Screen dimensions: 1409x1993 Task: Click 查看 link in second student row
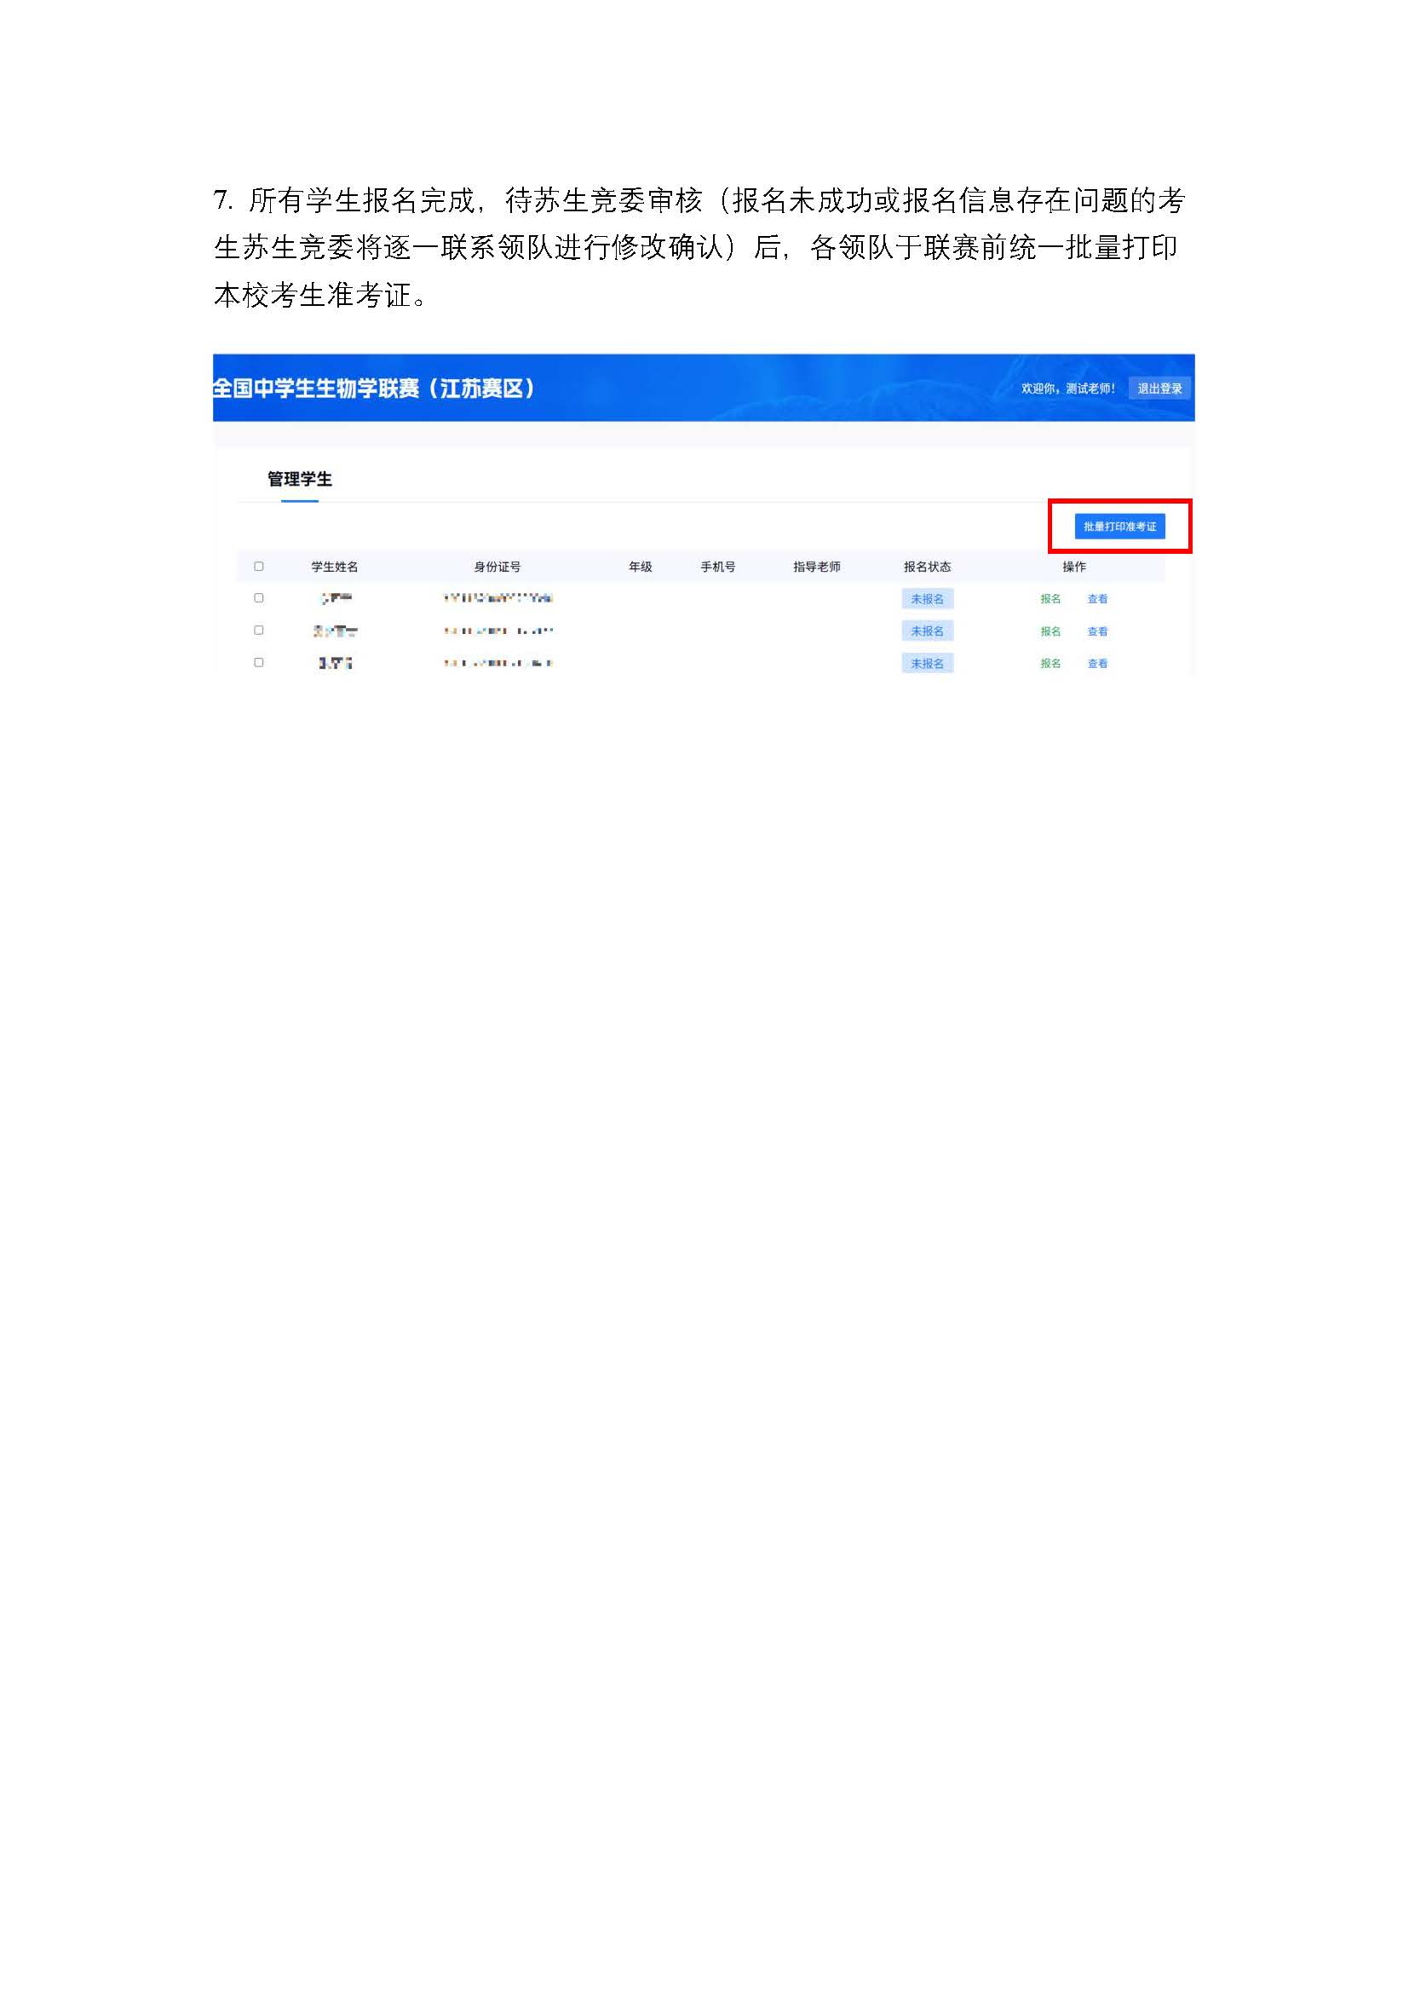tap(1097, 631)
